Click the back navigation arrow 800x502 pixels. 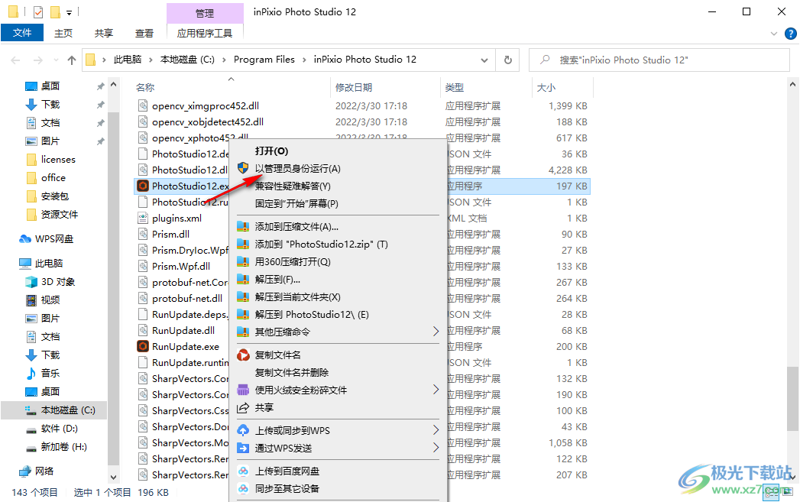click(15, 60)
